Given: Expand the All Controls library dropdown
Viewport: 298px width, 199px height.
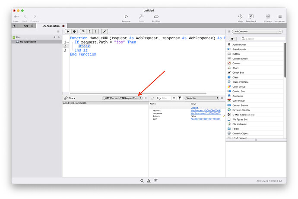Looking at the screenshot, I should pyautogui.click(x=257, y=31).
